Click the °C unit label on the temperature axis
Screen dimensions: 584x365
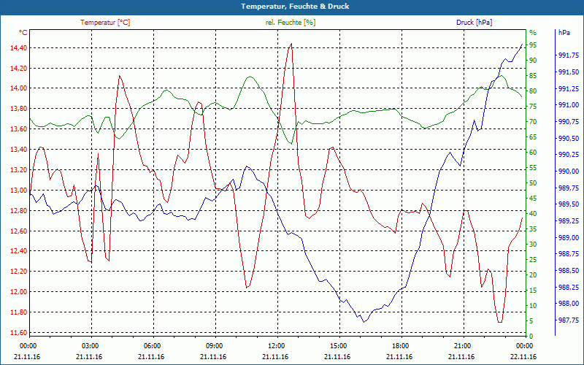pos(23,33)
